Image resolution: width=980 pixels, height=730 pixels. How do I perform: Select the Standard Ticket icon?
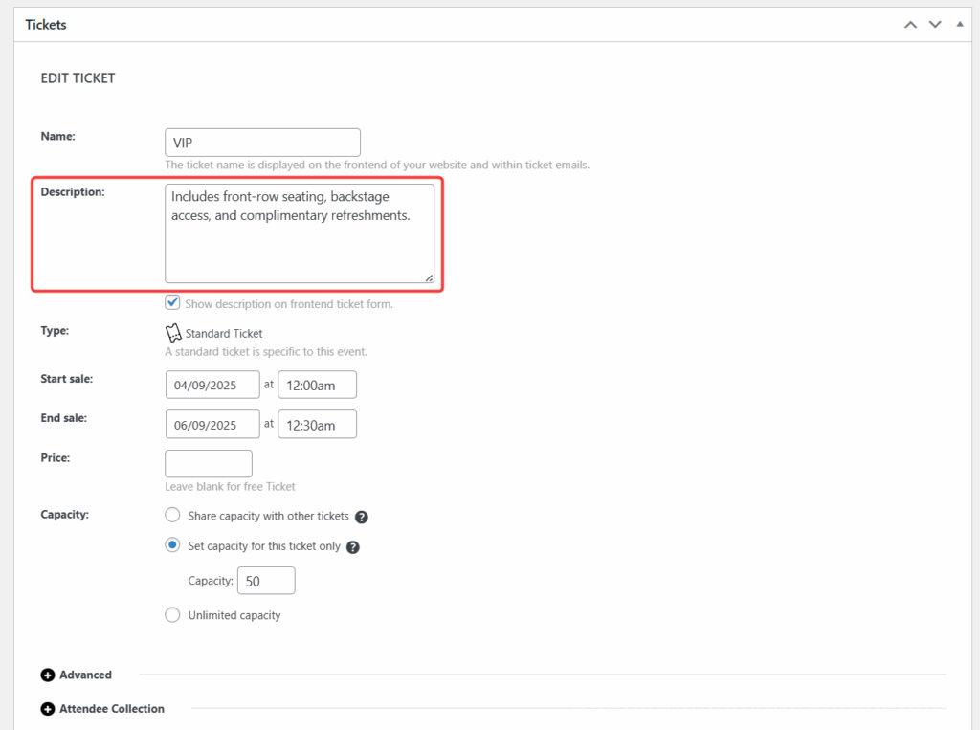click(x=173, y=332)
